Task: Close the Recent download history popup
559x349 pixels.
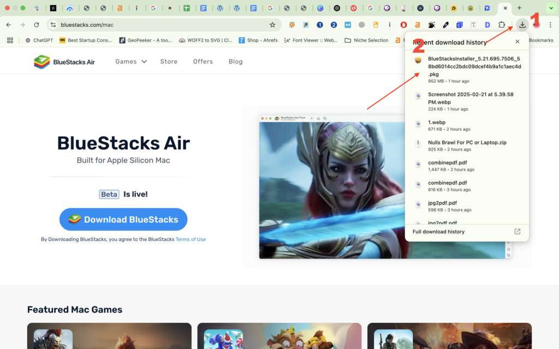Action: (x=518, y=41)
